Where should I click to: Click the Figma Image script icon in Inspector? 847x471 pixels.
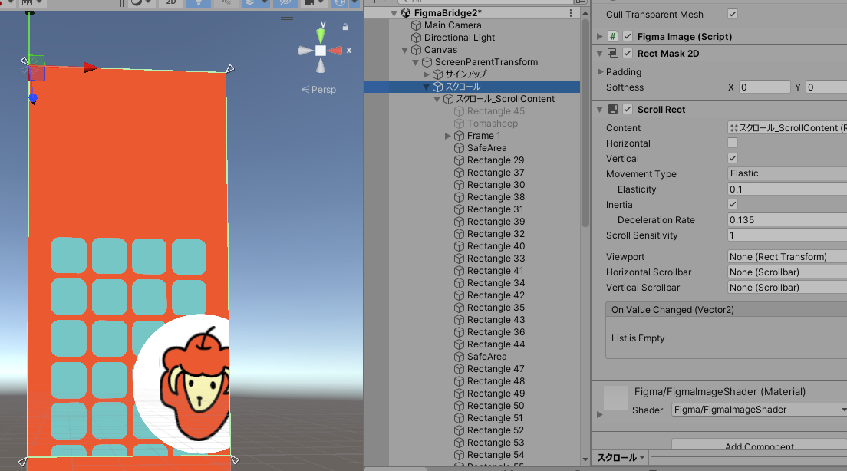click(x=611, y=36)
